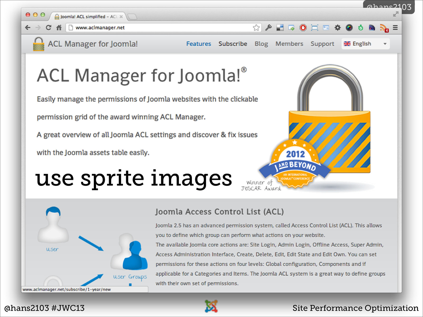Open the screen capture frame extension icon
The width and height of the screenshot is (423, 317).
(x=315, y=27)
